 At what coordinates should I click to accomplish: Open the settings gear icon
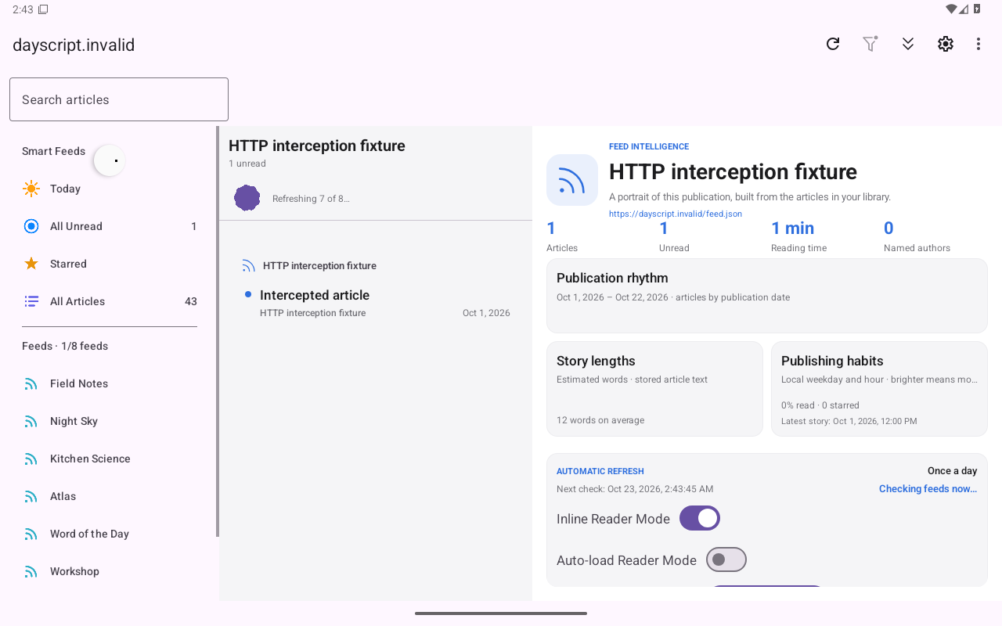point(946,44)
